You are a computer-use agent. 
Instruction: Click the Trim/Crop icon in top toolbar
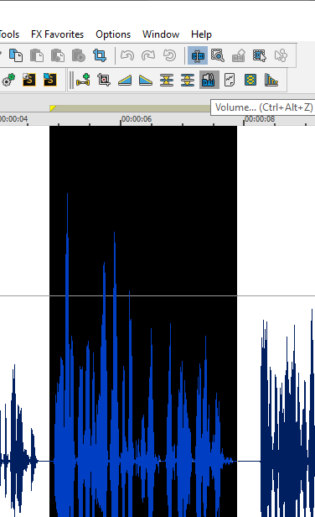tap(100, 55)
